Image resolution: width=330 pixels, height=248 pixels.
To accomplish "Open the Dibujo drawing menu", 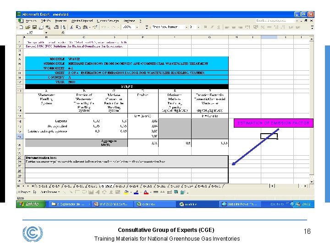I will pos(24,192).
